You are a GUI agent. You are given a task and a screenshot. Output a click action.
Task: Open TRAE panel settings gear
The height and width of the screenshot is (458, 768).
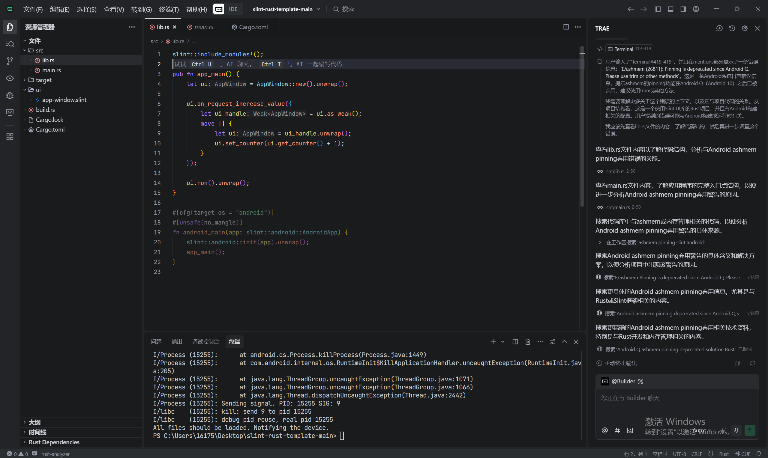coord(745,28)
